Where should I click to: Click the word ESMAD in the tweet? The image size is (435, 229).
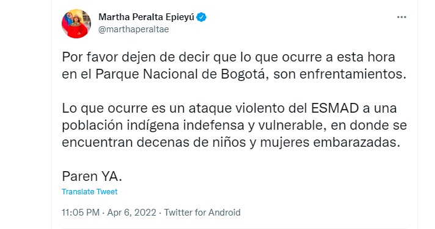[335, 108]
